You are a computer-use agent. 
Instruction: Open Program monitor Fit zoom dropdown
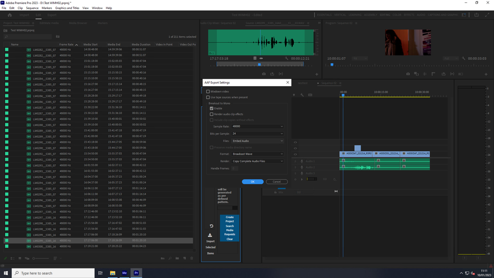point(360,59)
